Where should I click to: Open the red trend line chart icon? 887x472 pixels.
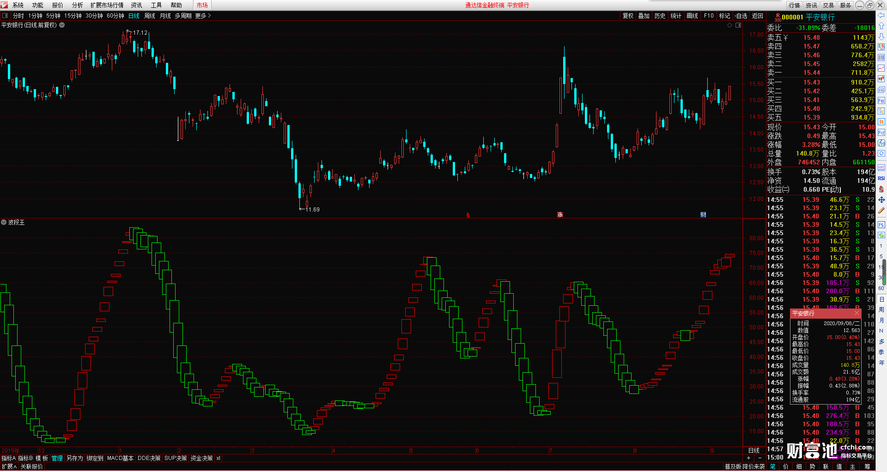point(881,68)
